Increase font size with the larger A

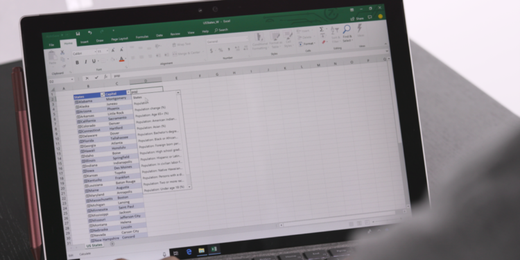point(113,50)
